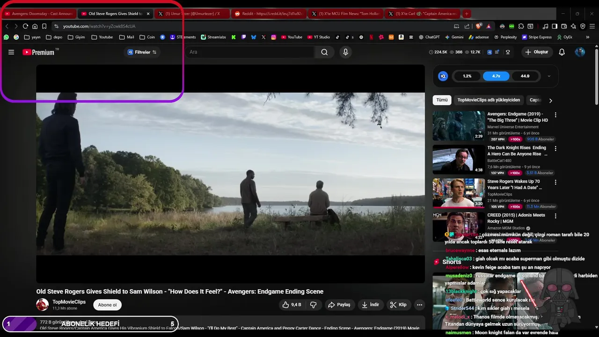
Task: Click the vidIQ trophy icon in header
Action: 508,52
